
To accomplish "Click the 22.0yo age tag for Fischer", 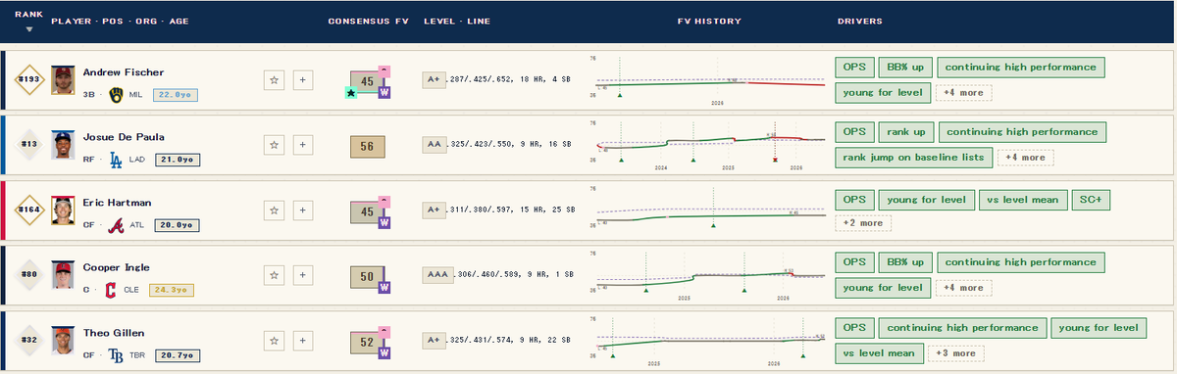I will (177, 95).
